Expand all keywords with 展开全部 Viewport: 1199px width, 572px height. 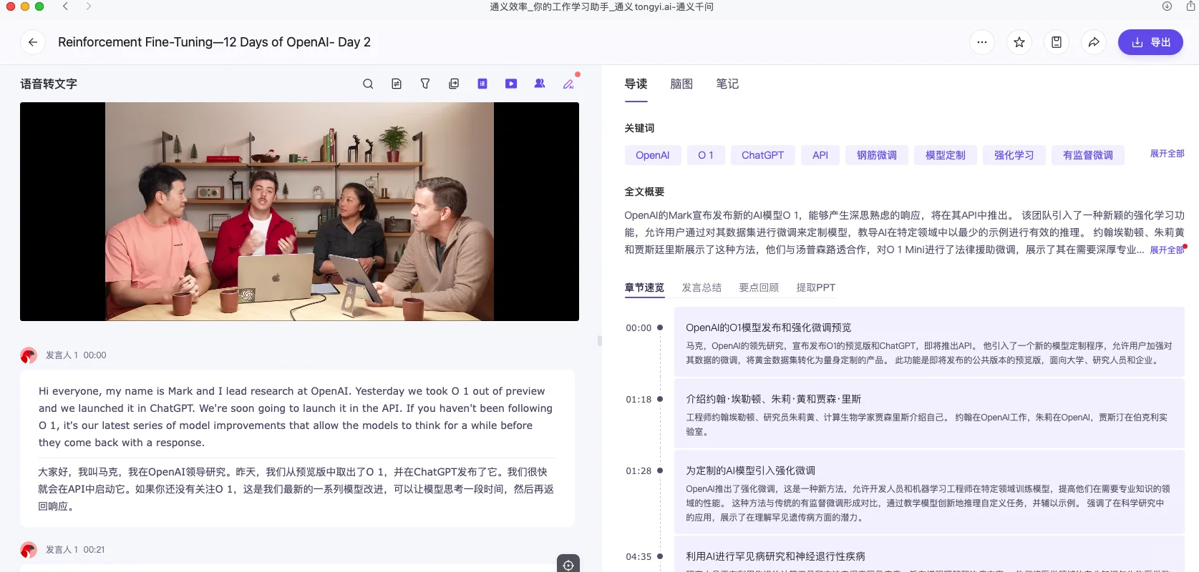pos(1167,154)
